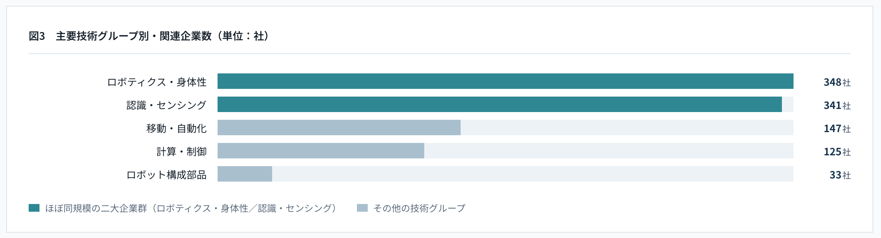Select the 125社 value label
Viewport: 881px width, 238px height.
pyautogui.click(x=837, y=151)
